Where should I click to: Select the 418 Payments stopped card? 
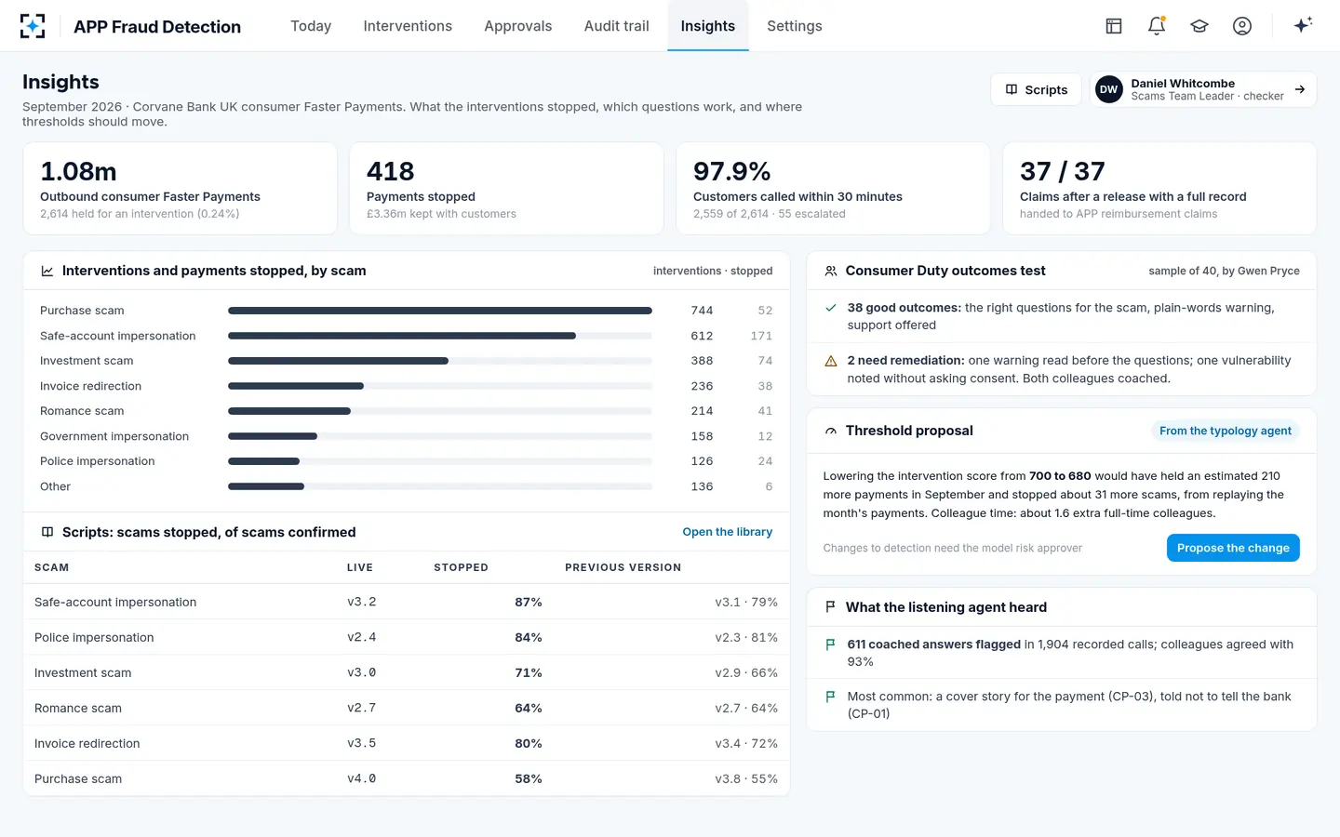click(506, 188)
